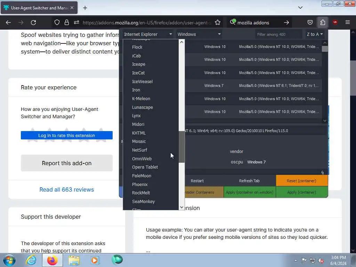Open the Z to A sort dropdown

click(314, 34)
